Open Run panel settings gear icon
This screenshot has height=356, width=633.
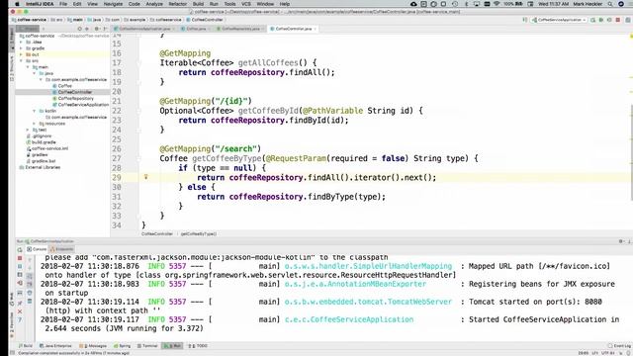coord(621,241)
